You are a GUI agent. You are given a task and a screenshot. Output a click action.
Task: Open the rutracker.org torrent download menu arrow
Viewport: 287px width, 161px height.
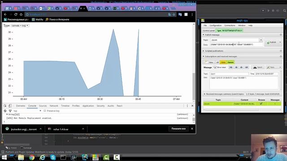click(x=41, y=129)
